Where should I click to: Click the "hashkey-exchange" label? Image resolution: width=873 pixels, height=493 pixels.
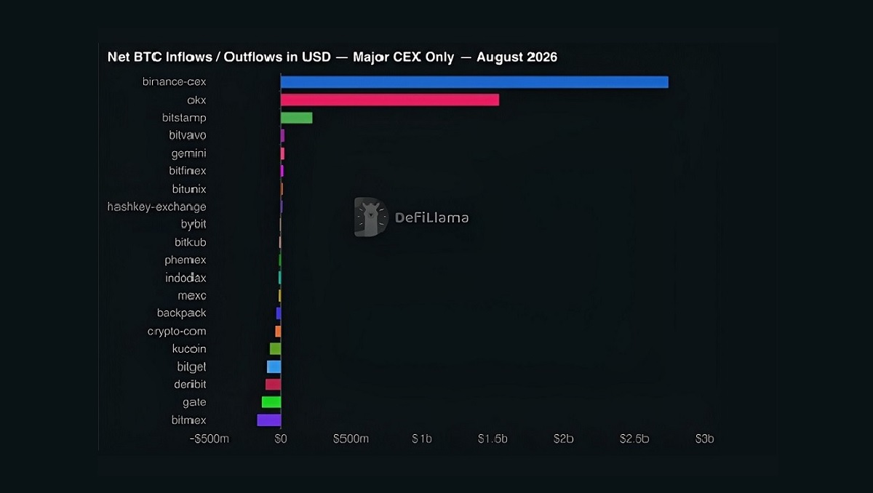(x=156, y=207)
